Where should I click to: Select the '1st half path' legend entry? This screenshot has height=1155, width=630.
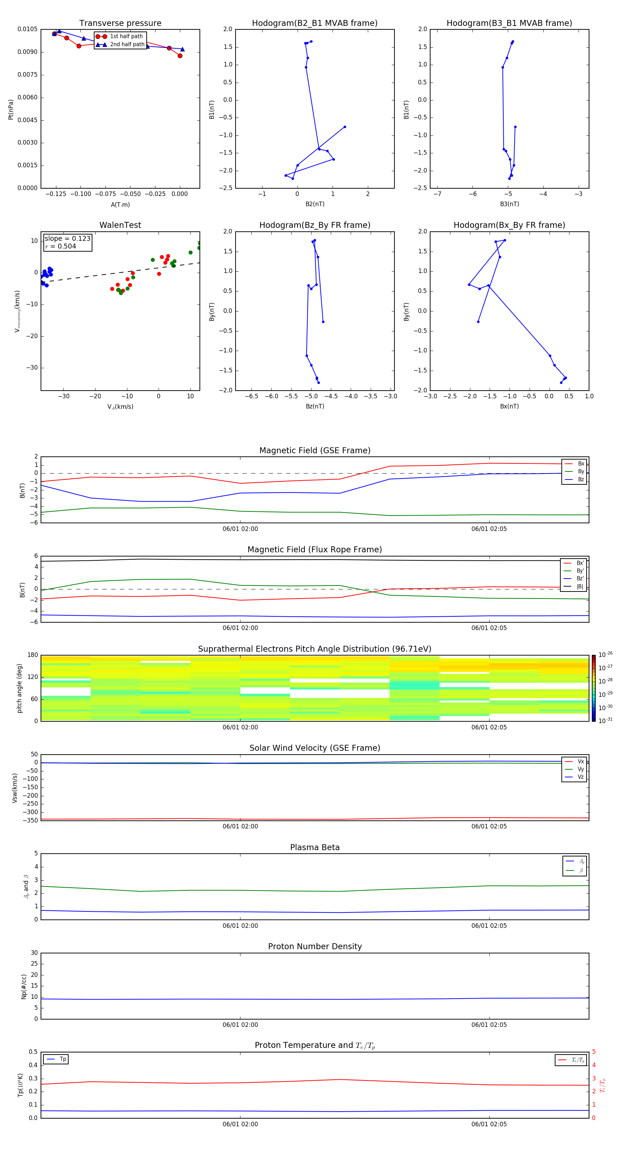click(x=119, y=36)
